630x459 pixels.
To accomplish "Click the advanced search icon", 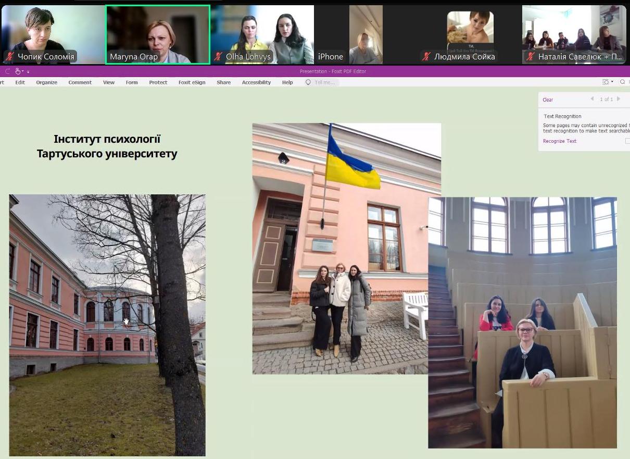I will coord(605,82).
